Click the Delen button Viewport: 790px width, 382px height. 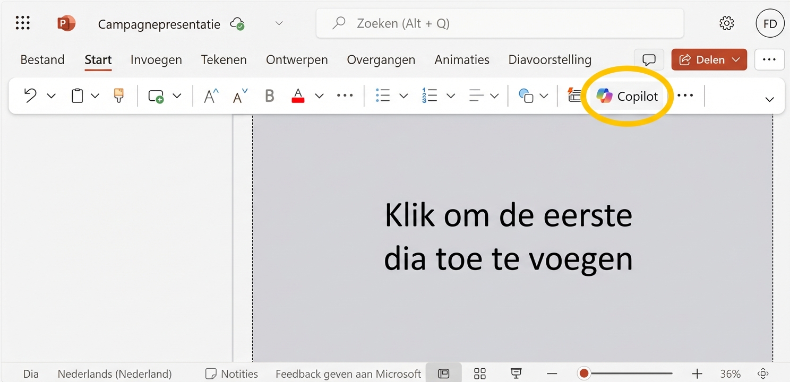pyautogui.click(x=709, y=59)
